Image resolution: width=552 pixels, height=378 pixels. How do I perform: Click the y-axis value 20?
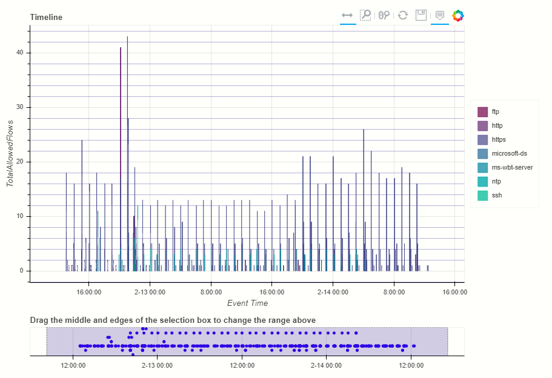click(20, 162)
